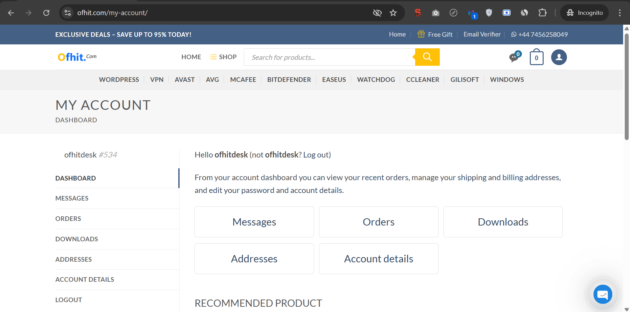Click the yellow search magnifier button

427,57
